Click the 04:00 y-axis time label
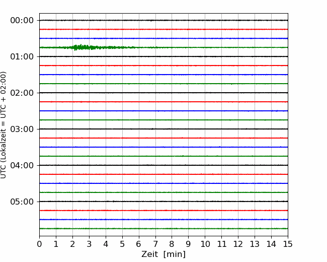Screen dimensions: 327x262 point(22,165)
